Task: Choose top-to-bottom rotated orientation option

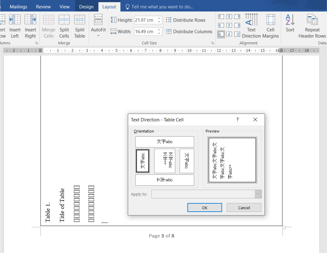Action: (x=187, y=161)
